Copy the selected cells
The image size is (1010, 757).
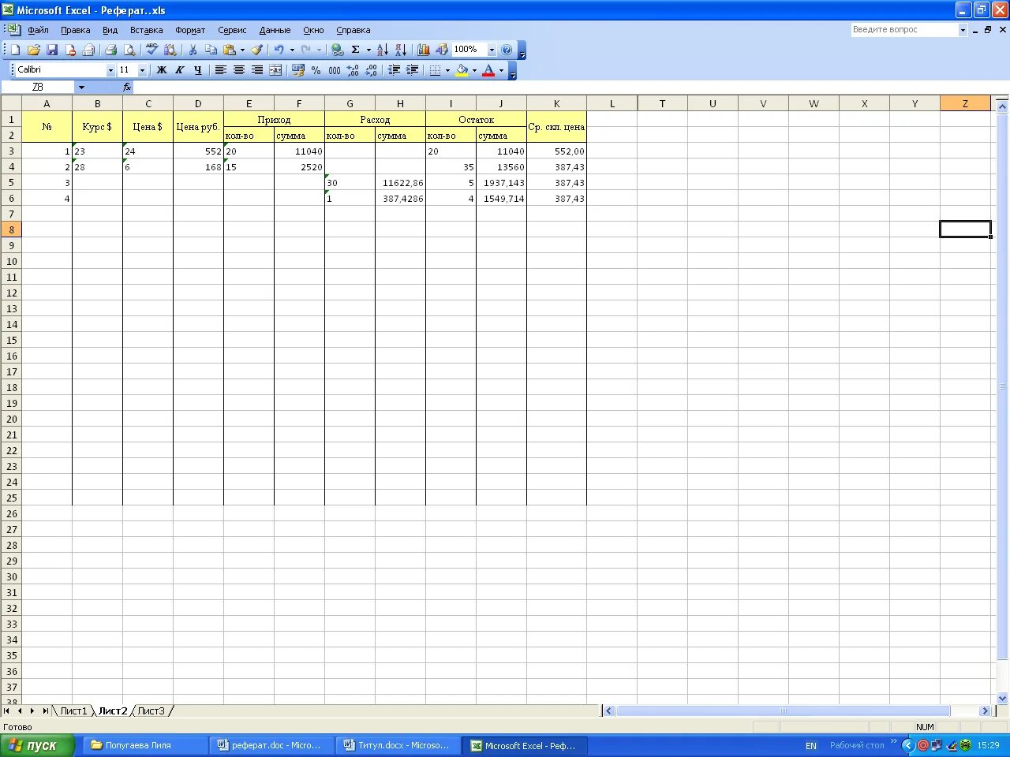click(211, 50)
